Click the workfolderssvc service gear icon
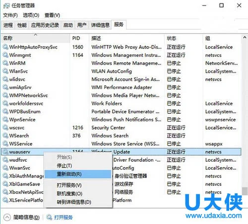The height and width of the screenshot is (224, 248). (5, 103)
